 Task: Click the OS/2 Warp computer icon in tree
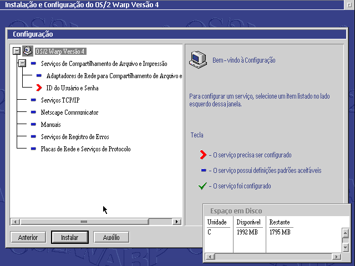(x=27, y=51)
